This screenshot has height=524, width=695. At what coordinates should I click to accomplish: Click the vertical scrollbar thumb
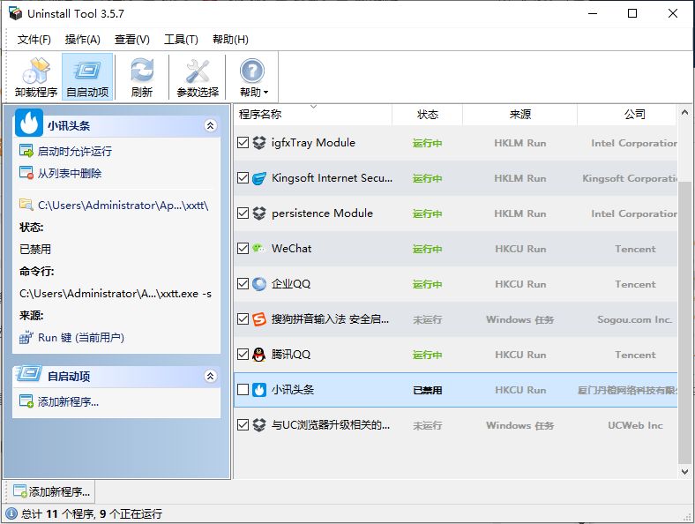pos(684,321)
